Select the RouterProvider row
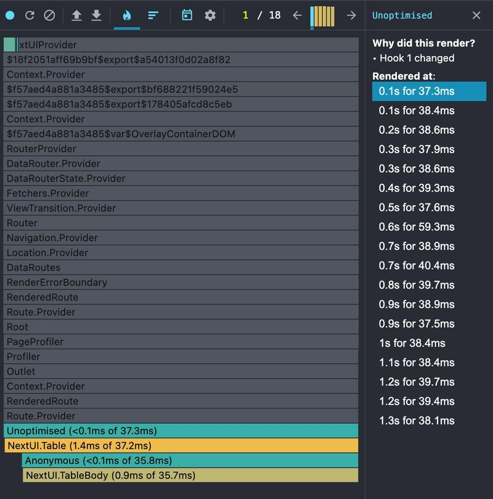This screenshot has width=493, height=499. click(x=181, y=149)
